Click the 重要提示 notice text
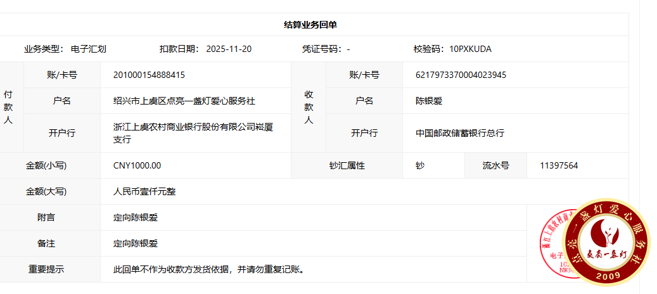Screen dimensions: 657x294 click(209, 269)
